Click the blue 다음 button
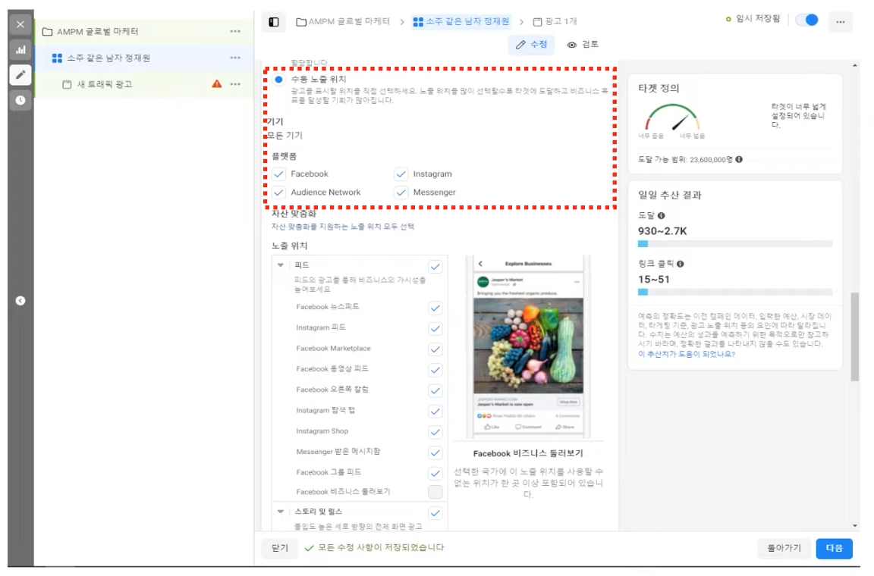Viewport: 874px width, 576px height. 834,549
